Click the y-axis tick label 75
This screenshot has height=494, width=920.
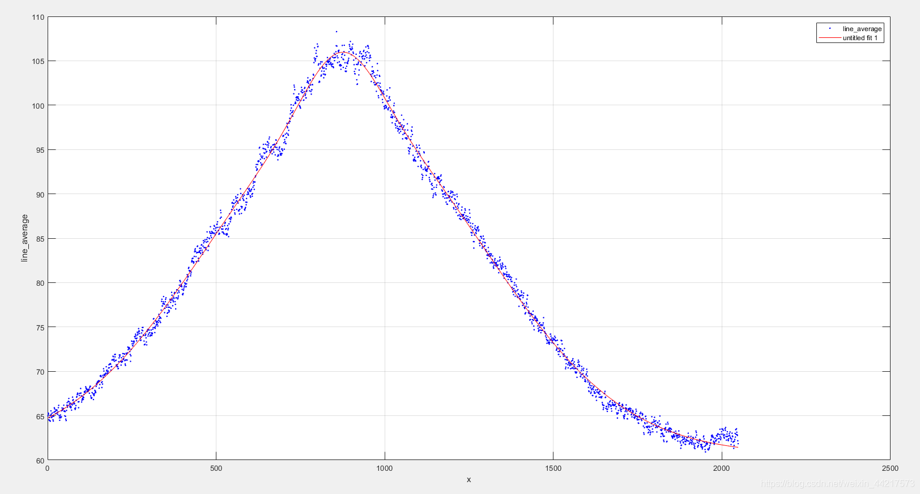click(40, 327)
